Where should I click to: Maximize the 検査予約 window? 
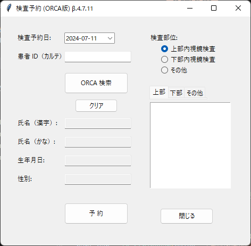[x=214, y=8]
